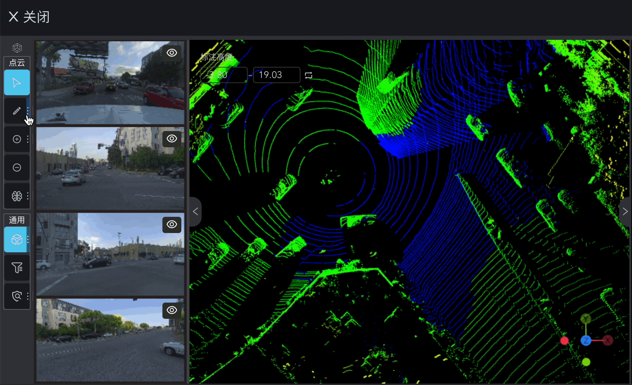Click the height range reset loop icon
632x385 pixels.
pyautogui.click(x=309, y=75)
